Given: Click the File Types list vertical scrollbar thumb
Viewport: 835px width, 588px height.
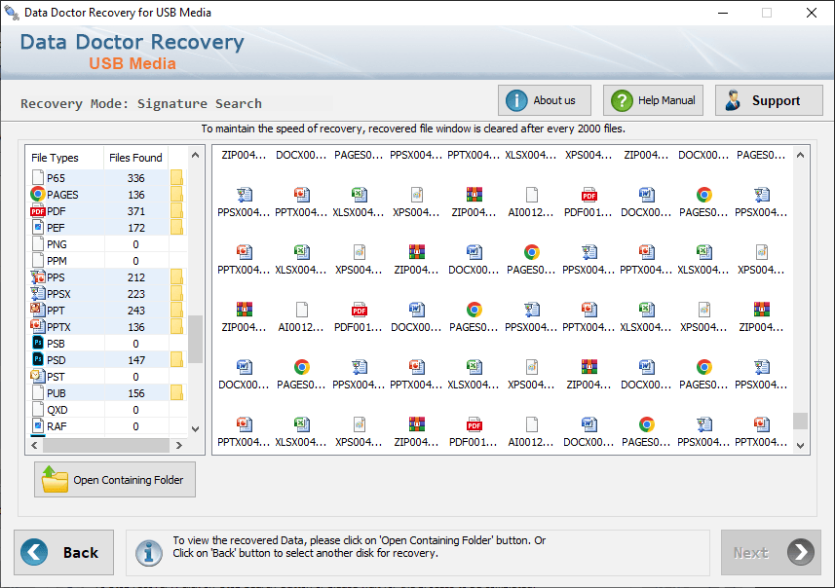Looking at the screenshot, I should point(196,339).
